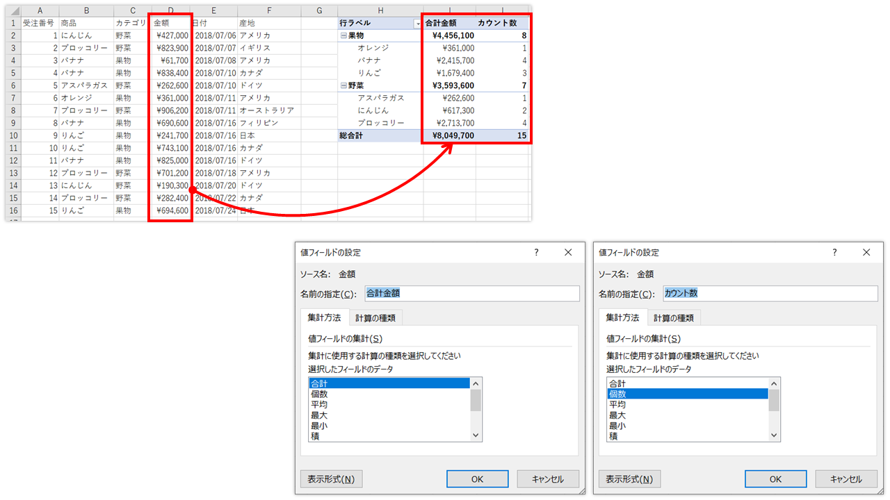890x500 pixels.
Task: Collapse the 野菜 group in the pivot table
Action: 343,85
